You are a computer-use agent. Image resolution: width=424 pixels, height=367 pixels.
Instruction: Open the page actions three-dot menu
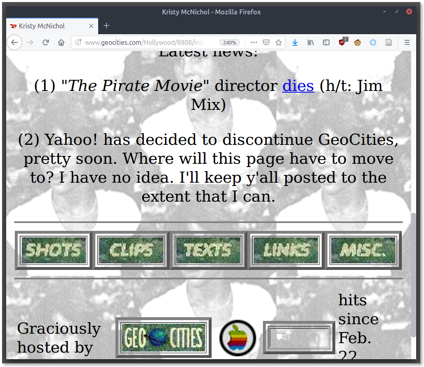click(253, 42)
